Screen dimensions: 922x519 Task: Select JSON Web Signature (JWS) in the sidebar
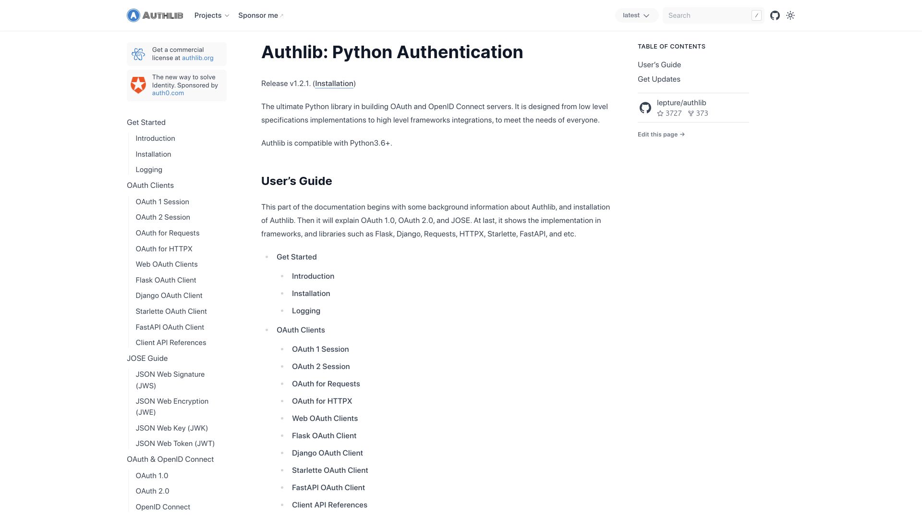click(170, 380)
